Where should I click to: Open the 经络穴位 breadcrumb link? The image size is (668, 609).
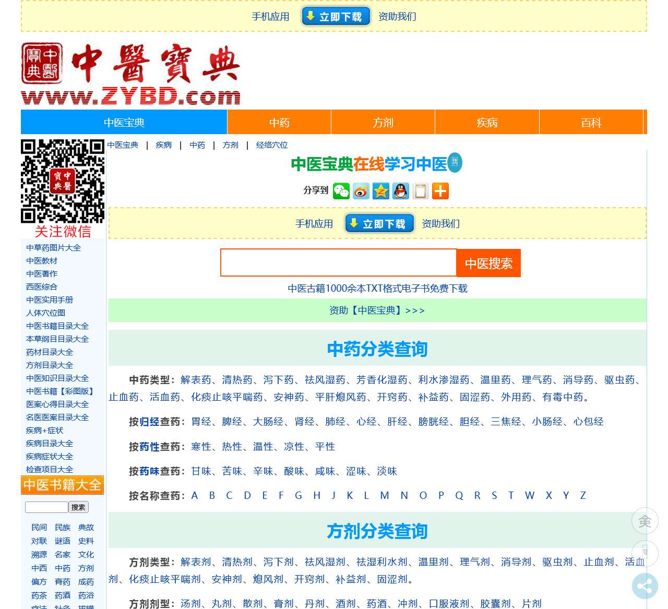click(x=271, y=145)
